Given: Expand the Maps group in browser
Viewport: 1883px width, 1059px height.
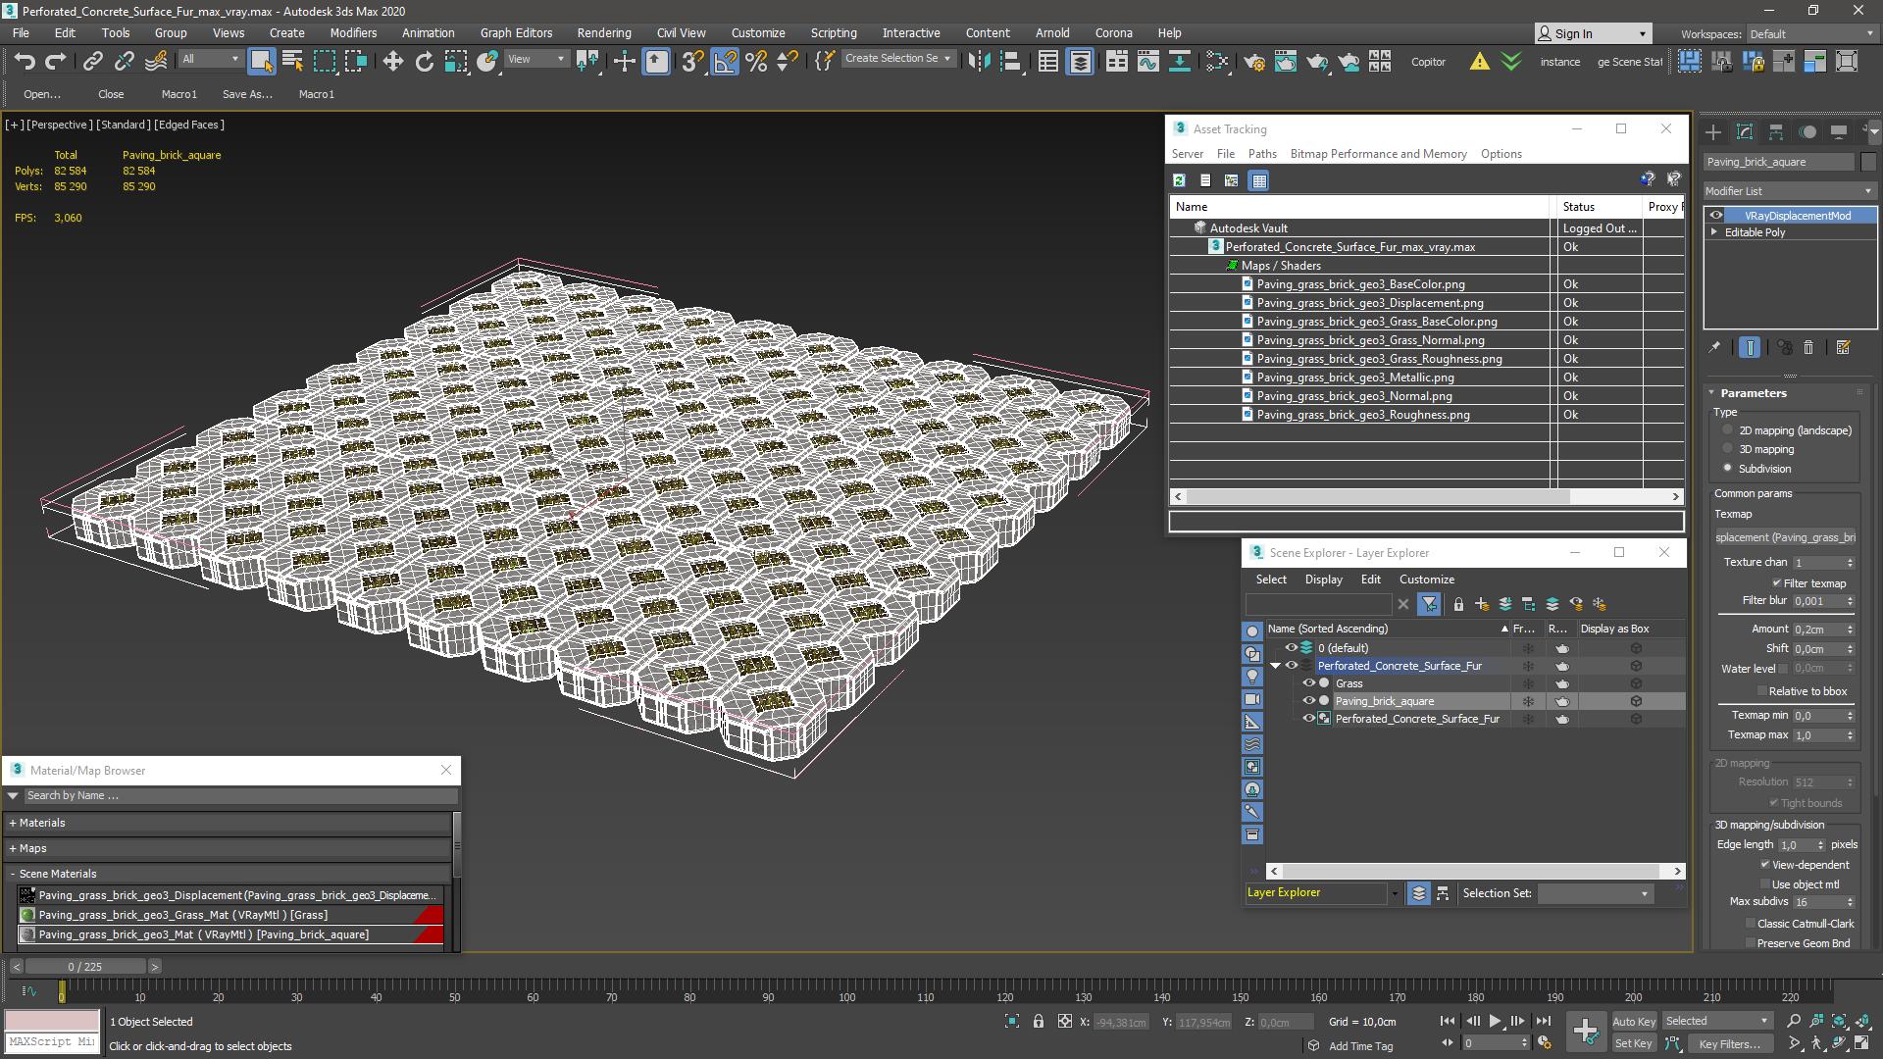Looking at the screenshot, I should point(13,848).
